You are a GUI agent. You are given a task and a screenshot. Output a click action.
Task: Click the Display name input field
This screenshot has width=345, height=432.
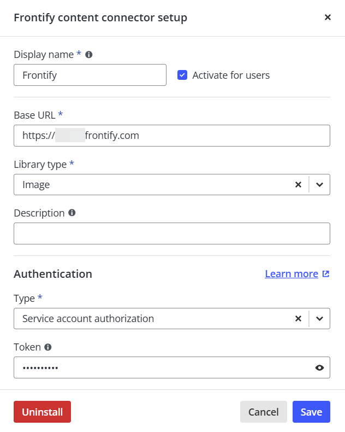90,75
